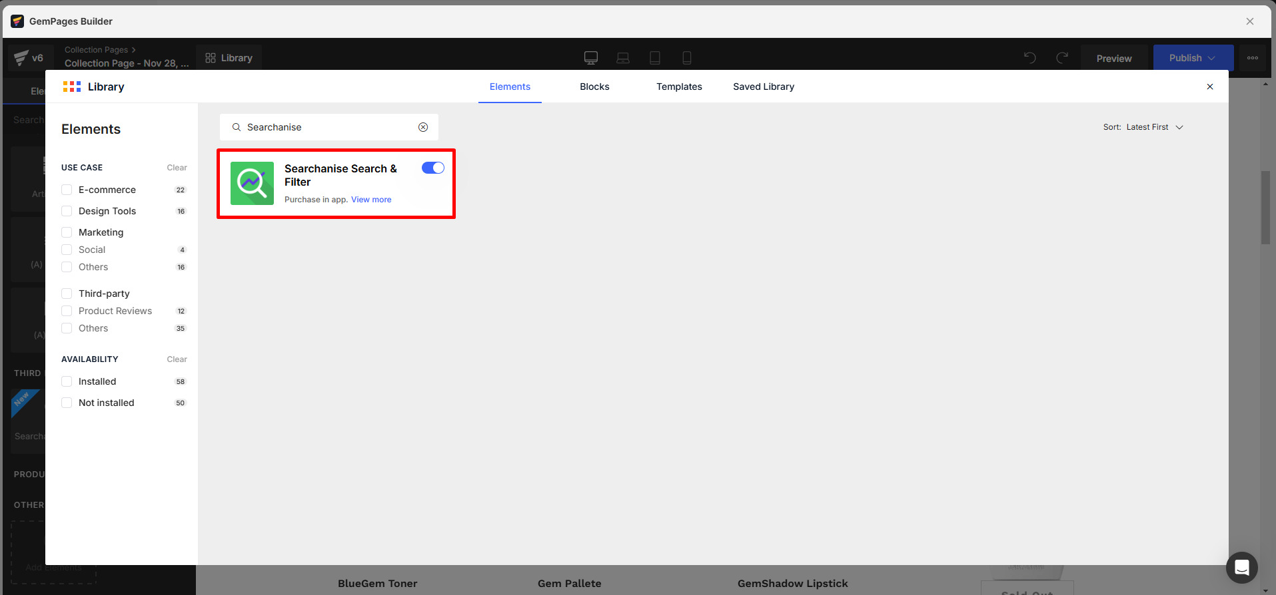Check the Product Reviews filter
The image size is (1276, 595).
pyautogui.click(x=67, y=311)
